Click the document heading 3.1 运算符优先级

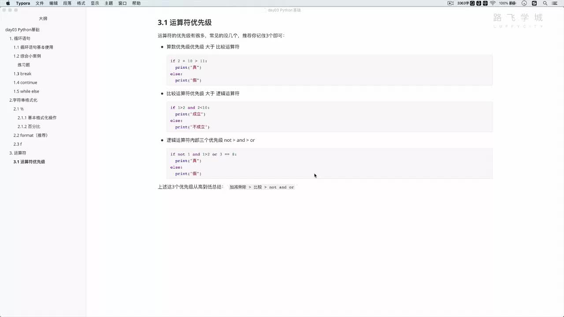tap(185, 22)
